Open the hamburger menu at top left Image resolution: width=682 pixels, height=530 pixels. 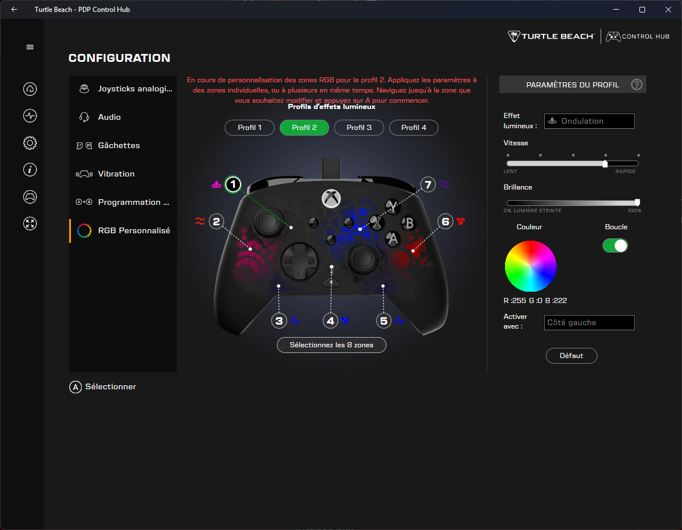pyautogui.click(x=30, y=47)
